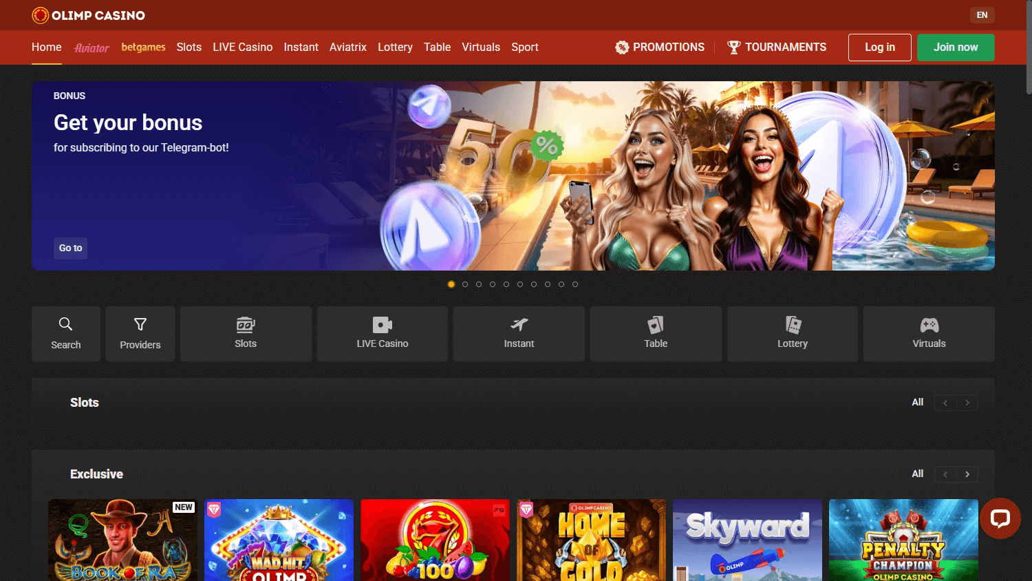The width and height of the screenshot is (1032, 581).
Task: Switch to the Aviator menu item
Action: coord(92,47)
